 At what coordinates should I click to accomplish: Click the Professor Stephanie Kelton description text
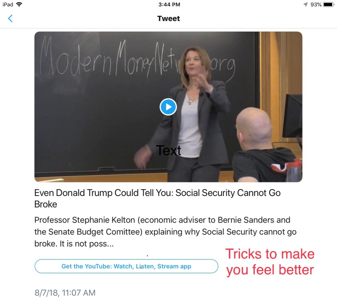click(165, 232)
